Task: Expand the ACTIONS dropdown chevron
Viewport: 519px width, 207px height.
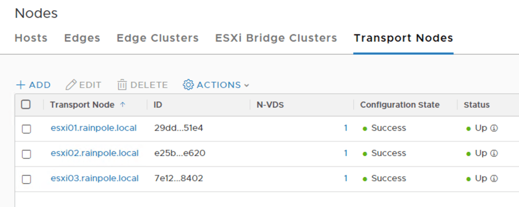Action: pyautogui.click(x=247, y=86)
